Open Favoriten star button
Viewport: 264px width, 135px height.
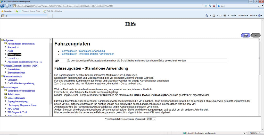(7, 11)
